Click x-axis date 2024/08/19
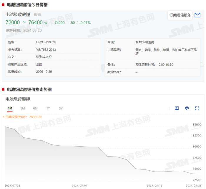The image size is (206, 189). (x=154, y=185)
